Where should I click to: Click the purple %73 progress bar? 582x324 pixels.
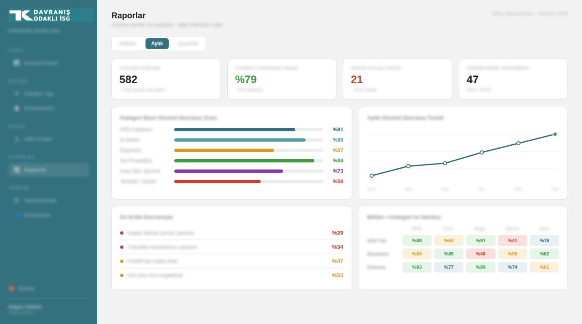pyautogui.click(x=229, y=171)
